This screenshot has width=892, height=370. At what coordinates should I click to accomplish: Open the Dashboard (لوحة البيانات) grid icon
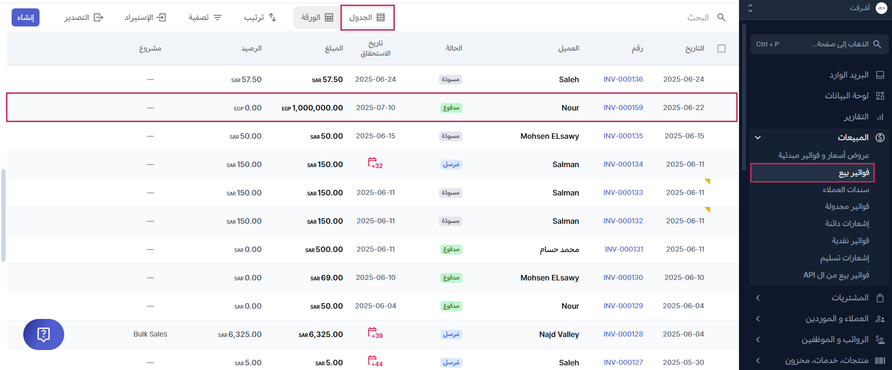pyautogui.click(x=880, y=96)
